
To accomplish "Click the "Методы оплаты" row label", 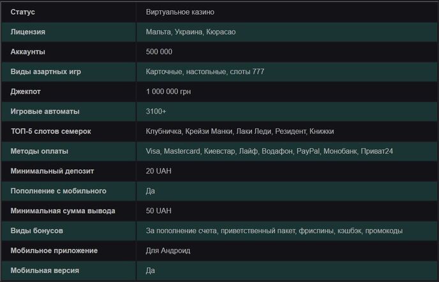I will coord(40,151).
